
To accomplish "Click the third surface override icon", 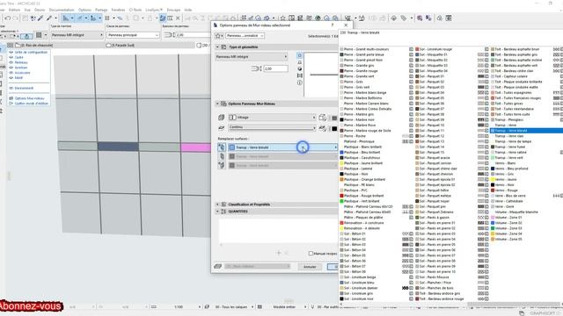I will pos(222,165).
